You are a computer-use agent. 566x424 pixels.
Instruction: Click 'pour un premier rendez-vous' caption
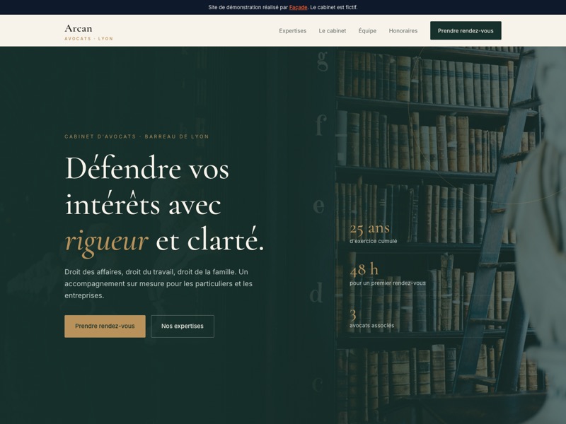tap(387, 283)
